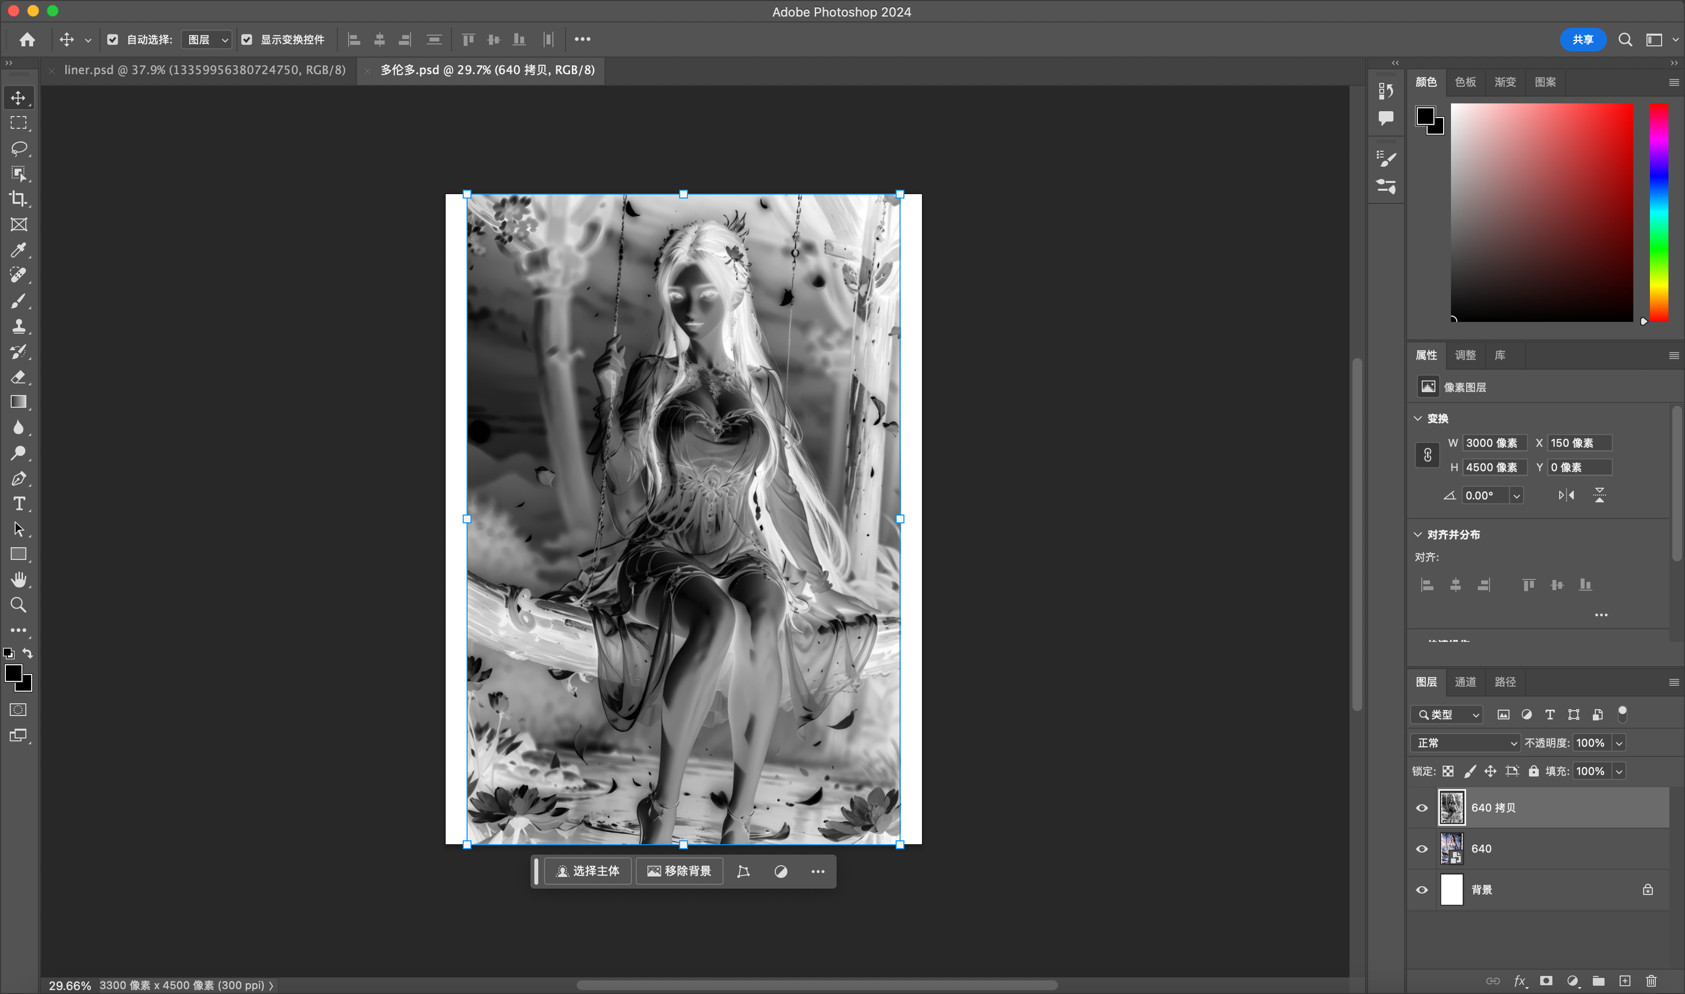Select the Gradient tool

coord(19,402)
